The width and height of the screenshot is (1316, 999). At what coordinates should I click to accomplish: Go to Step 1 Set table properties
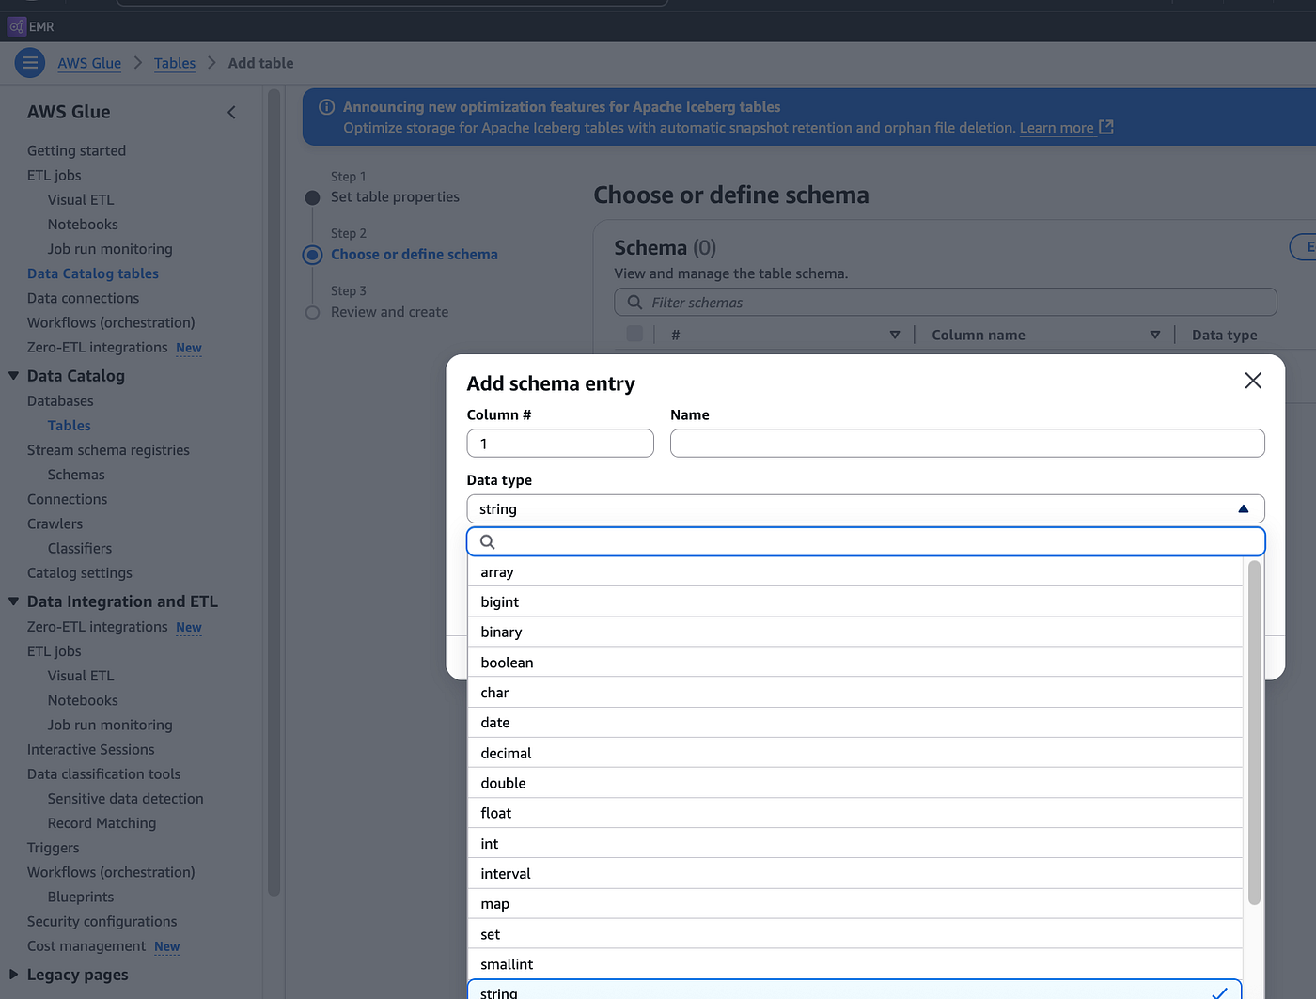pyautogui.click(x=395, y=197)
